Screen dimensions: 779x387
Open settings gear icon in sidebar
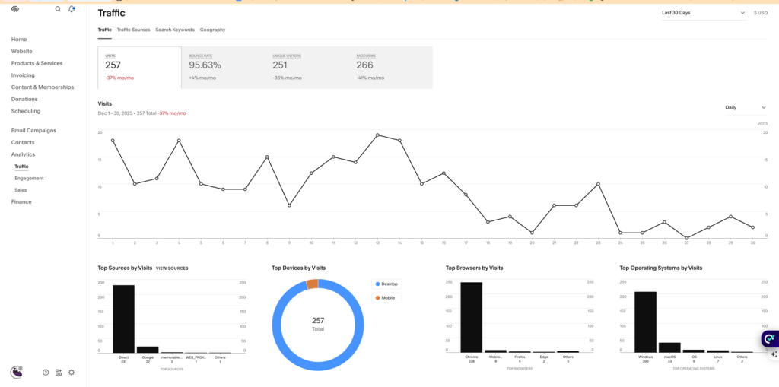coord(72,373)
